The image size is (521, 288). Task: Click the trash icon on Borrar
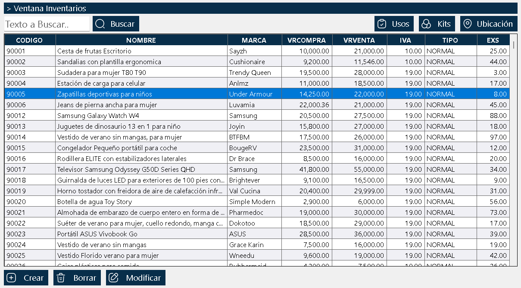[x=61, y=278]
